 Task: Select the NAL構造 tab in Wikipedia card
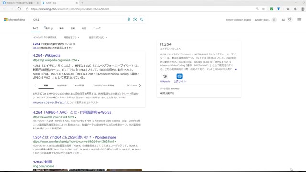point(79,86)
